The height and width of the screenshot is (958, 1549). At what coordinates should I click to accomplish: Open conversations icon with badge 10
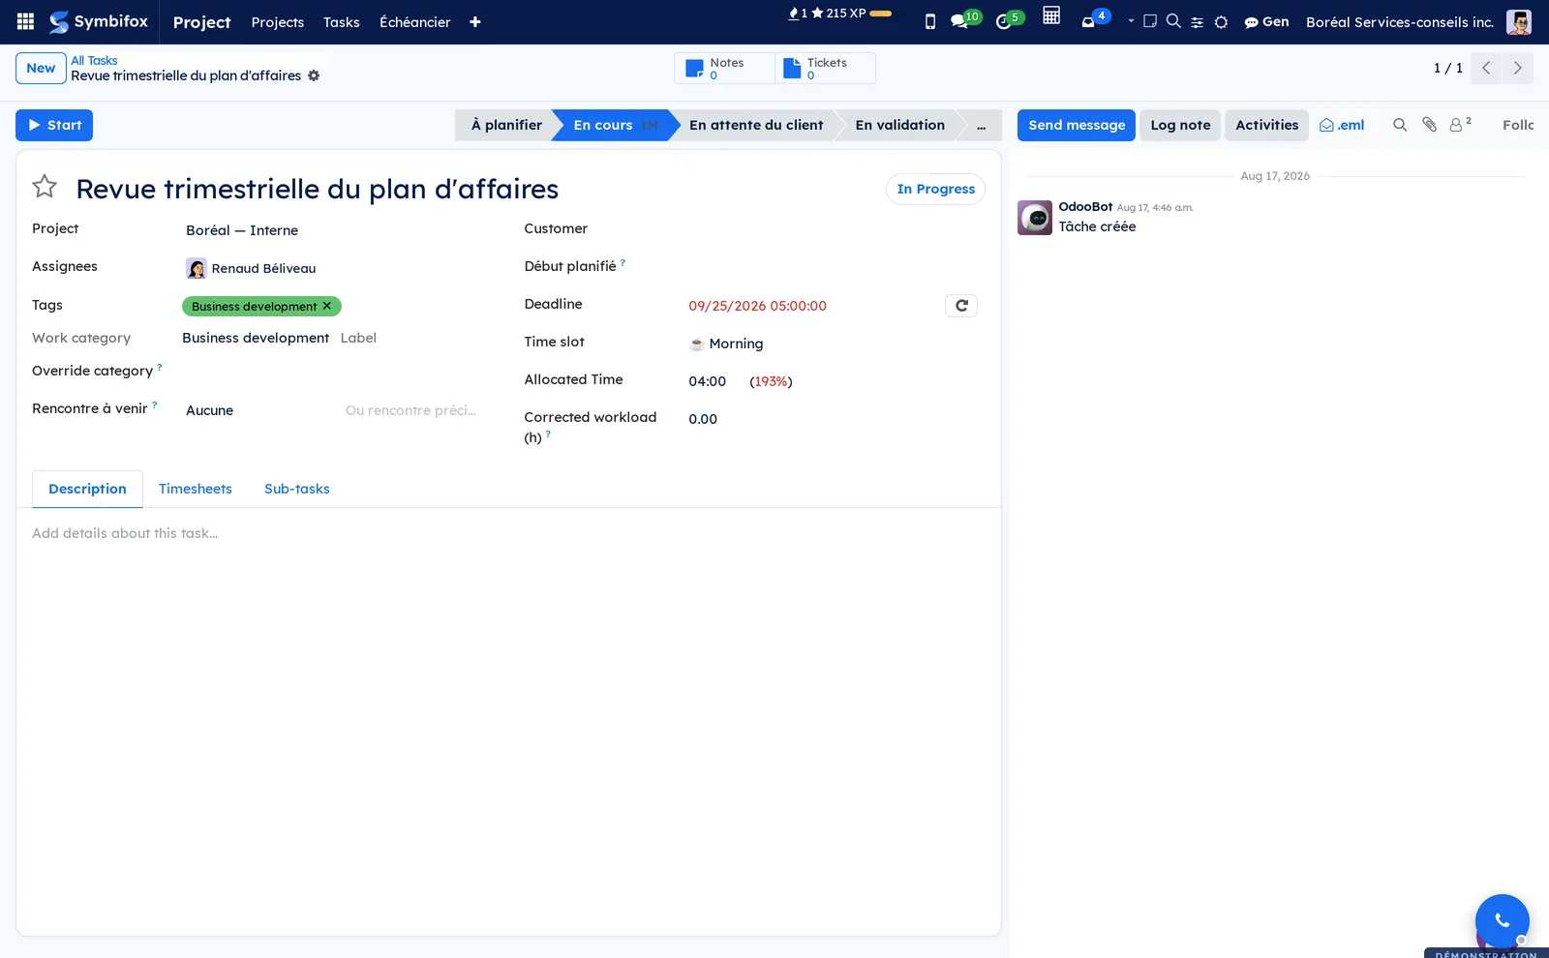(x=964, y=20)
